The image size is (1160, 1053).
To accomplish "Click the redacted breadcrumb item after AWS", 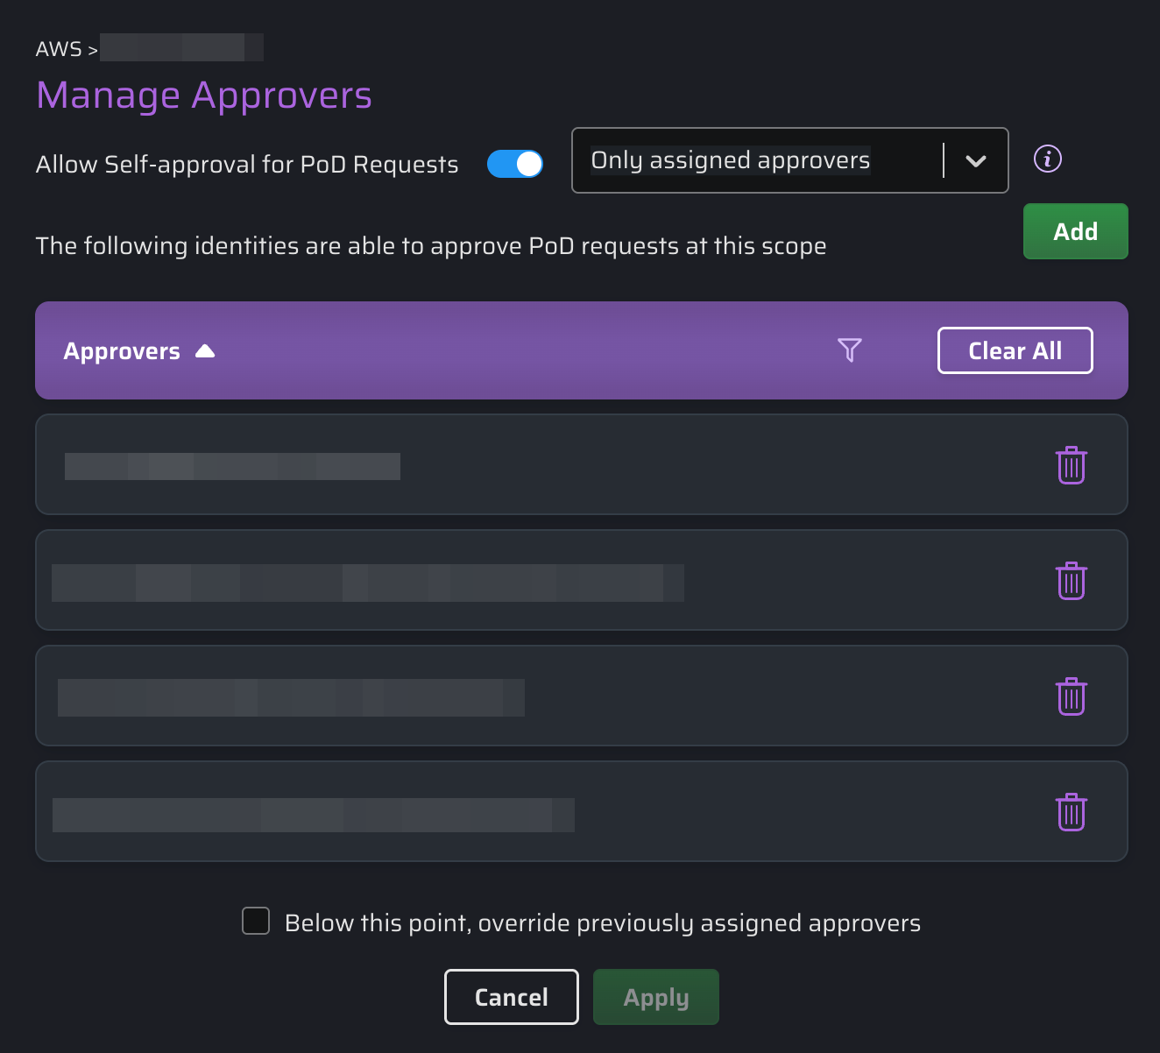I will click(x=181, y=48).
